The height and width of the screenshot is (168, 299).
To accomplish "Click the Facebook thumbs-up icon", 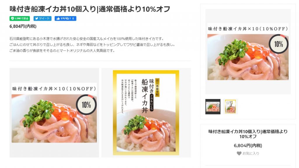I will (58, 18).
